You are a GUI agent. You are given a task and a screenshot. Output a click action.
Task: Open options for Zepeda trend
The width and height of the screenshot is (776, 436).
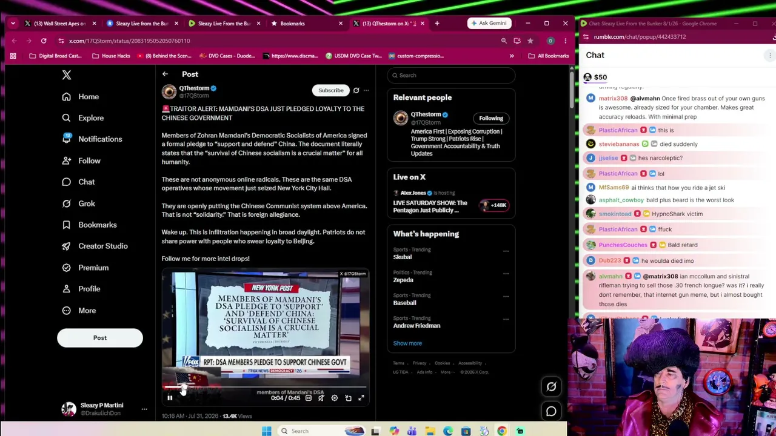[506, 274]
